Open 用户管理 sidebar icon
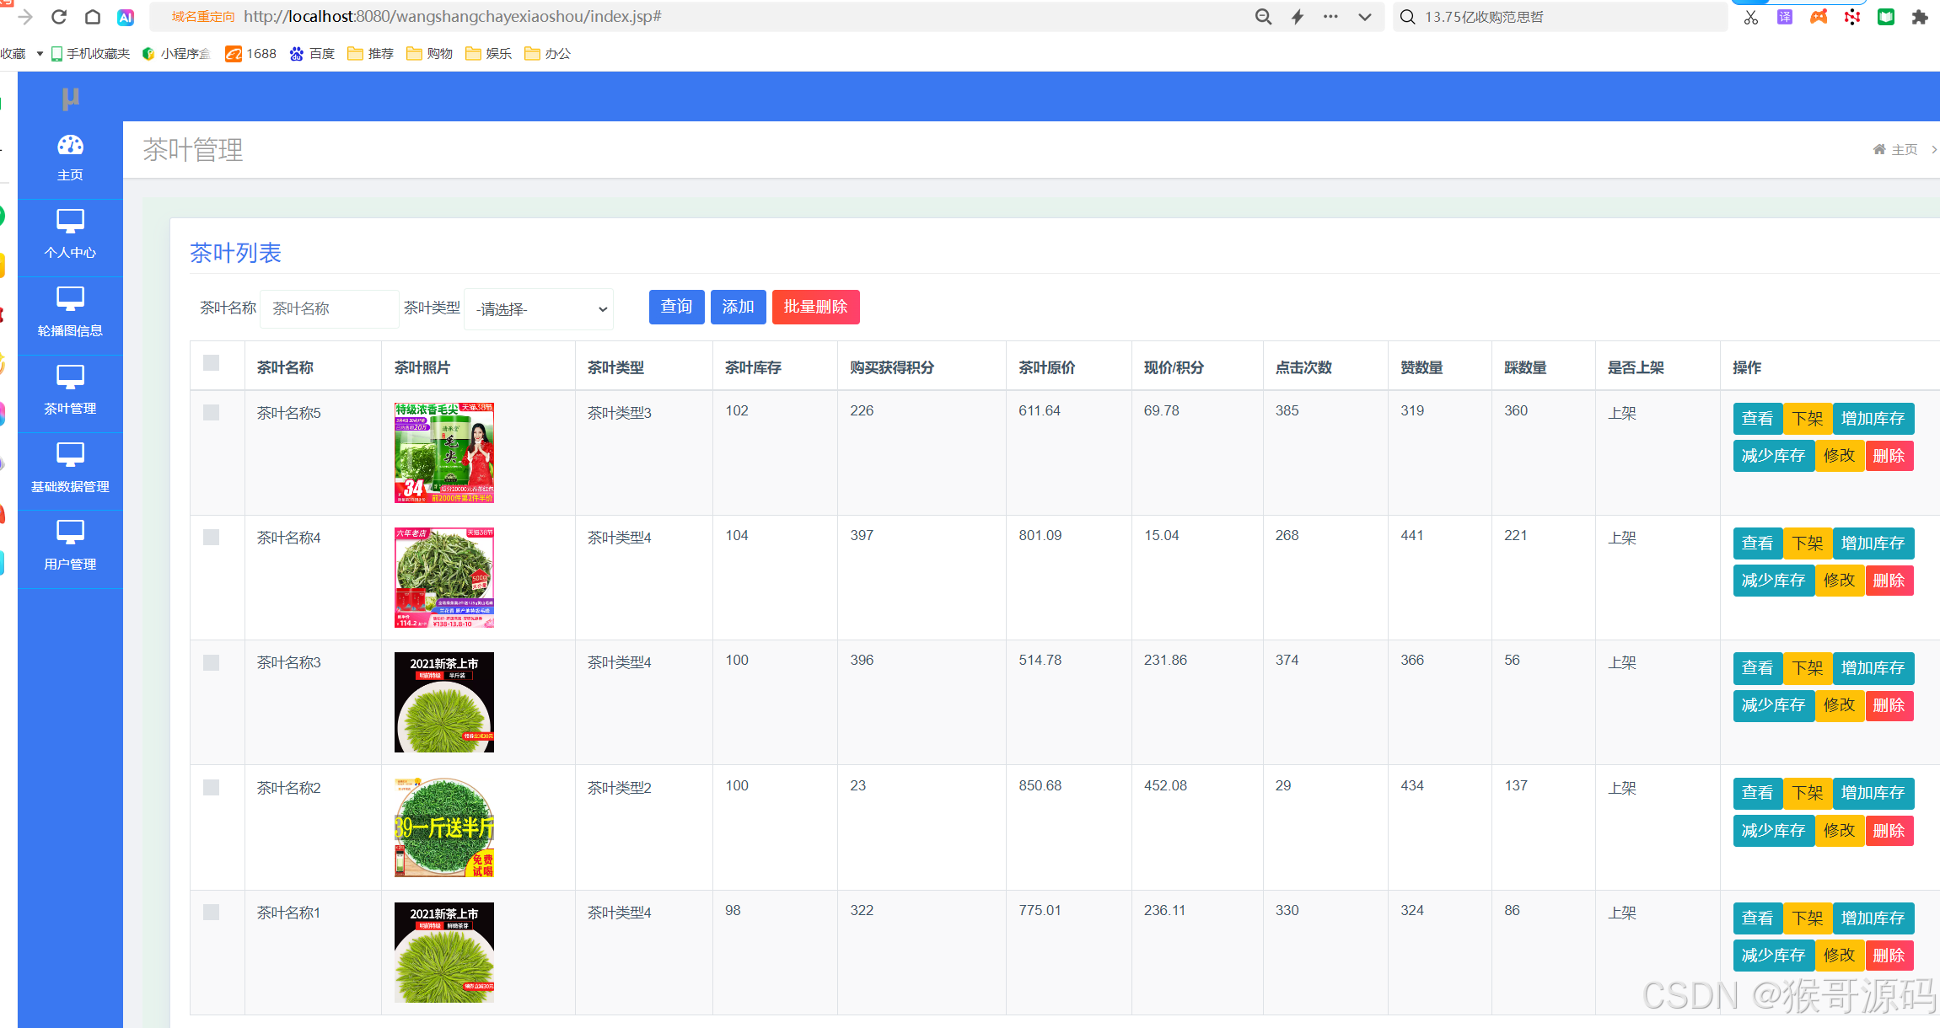The height and width of the screenshot is (1028, 1940). pos(70,533)
